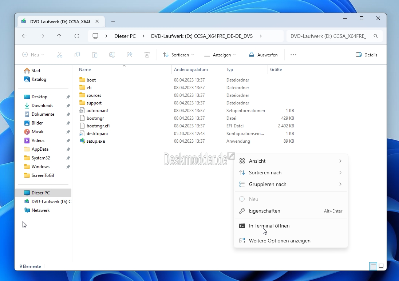Refresh the folder view
This screenshot has width=399, height=281.
[77, 36]
